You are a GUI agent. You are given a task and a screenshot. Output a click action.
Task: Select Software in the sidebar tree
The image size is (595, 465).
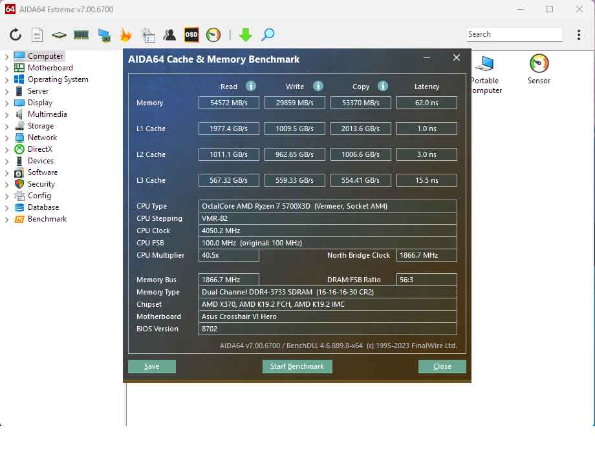point(43,172)
